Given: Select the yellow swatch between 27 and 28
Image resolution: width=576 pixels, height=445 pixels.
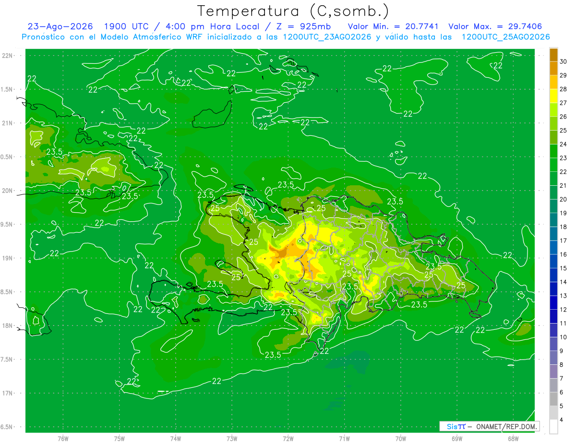Looking at the screenshot, I should (553, 96).
